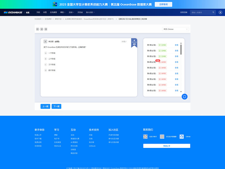Open footer link GitBook
Screen dimensions: 225x169
(92, 146)
